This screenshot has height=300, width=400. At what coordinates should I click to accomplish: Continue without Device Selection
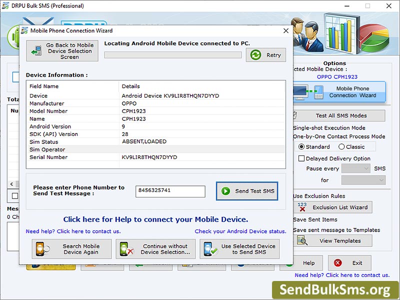coord(155,249)
